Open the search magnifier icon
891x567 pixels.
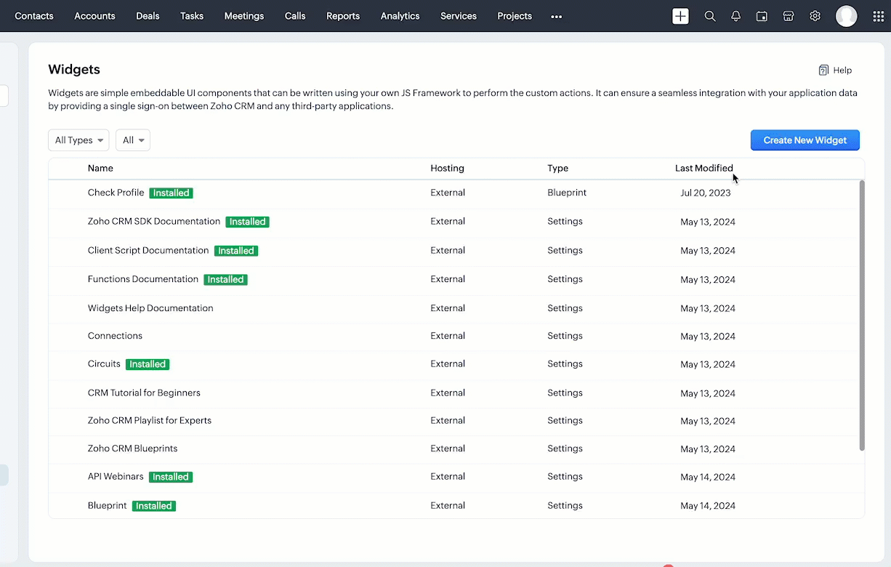click(x=710, y=16)
